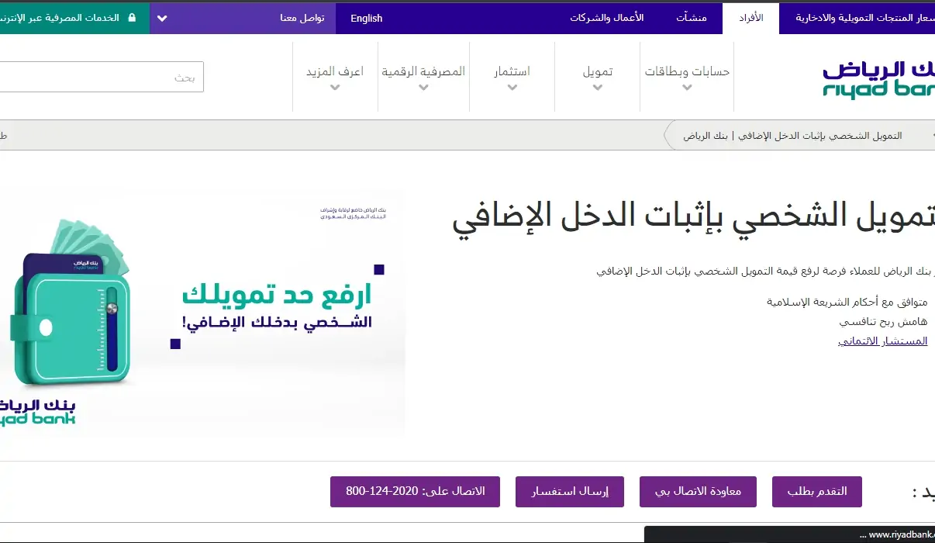Image resolution: width=935 pixels, height=543 pixels.
Task: Click the ارفع حد تمويلك wallet banner
Action: pyautogui.click(x=202, y=314)
